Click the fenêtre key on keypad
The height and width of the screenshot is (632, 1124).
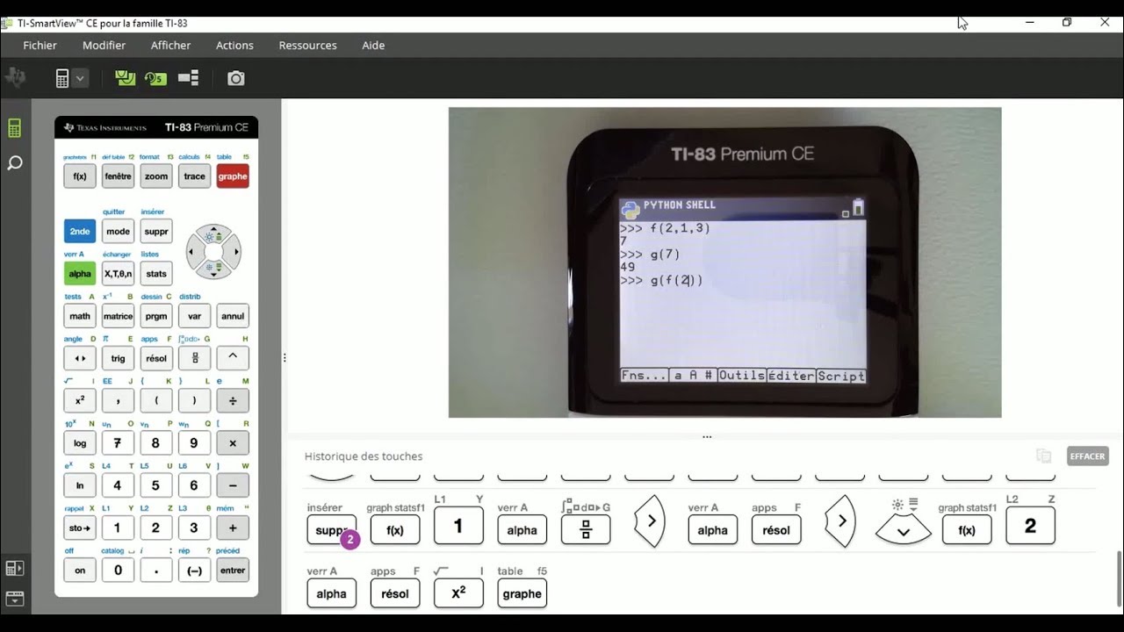[x=118, y=176]
